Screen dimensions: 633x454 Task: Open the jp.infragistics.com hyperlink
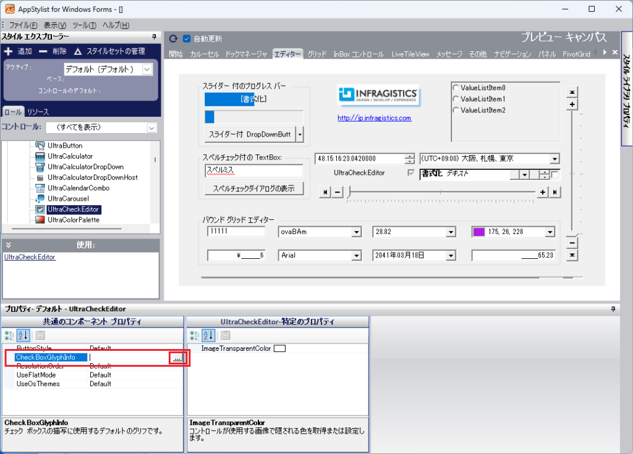[374, 118]
